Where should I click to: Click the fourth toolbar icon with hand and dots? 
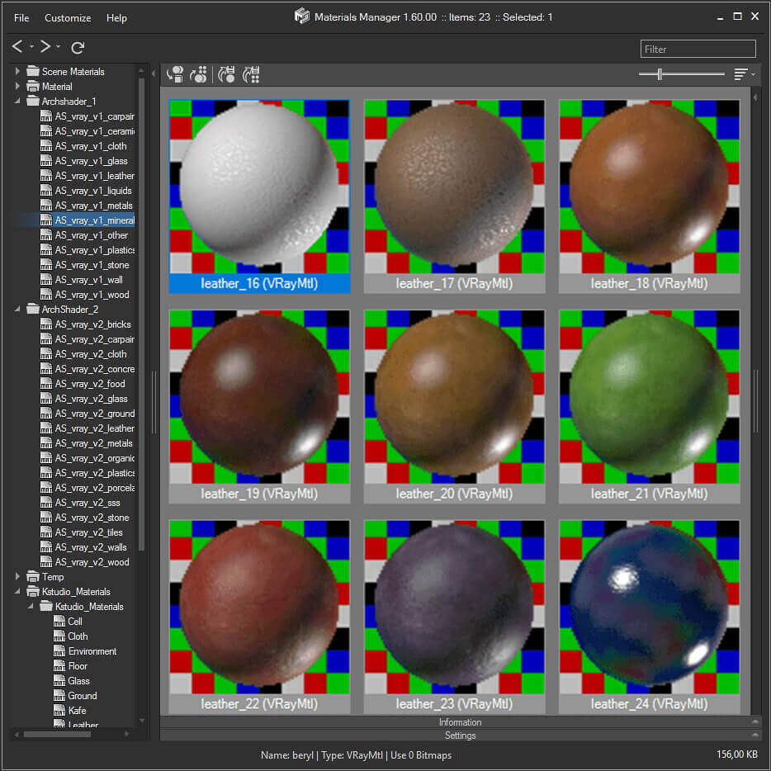tap(251, 74)
